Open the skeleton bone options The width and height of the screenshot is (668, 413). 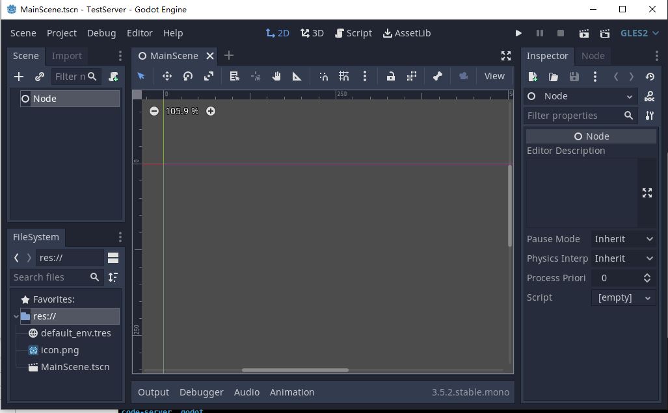[x=438, y=76]
